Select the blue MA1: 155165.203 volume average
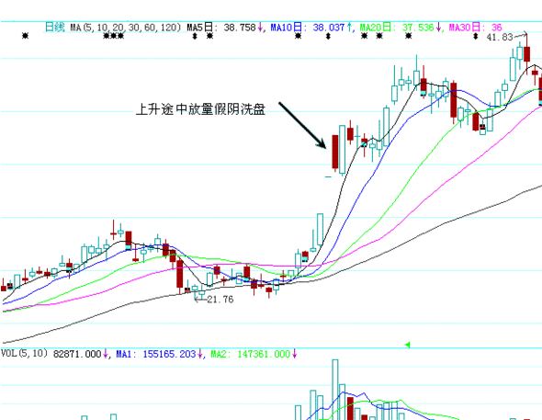The height and width of the screenshot is (420, 542). pos(156,354)
